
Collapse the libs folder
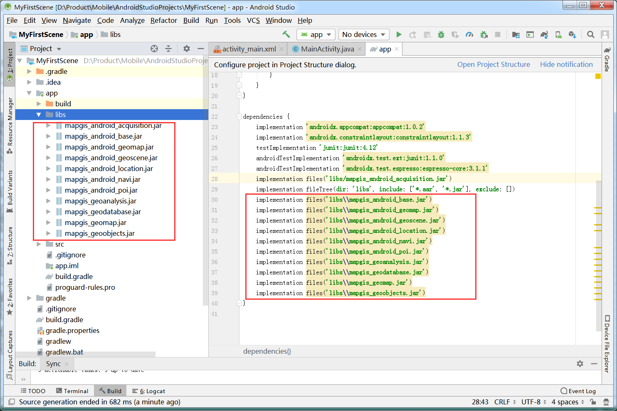click(39, 115)
